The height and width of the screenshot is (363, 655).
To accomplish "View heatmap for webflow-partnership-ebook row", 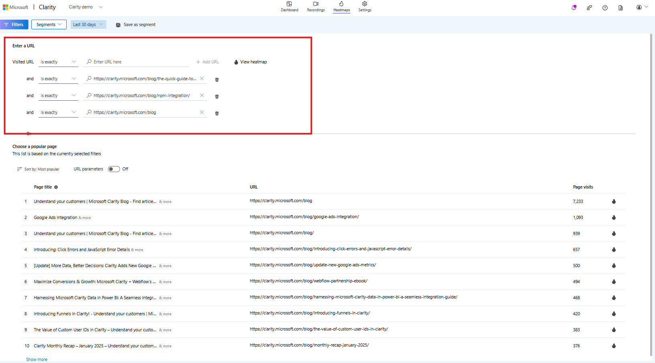I will click(614, 282).
